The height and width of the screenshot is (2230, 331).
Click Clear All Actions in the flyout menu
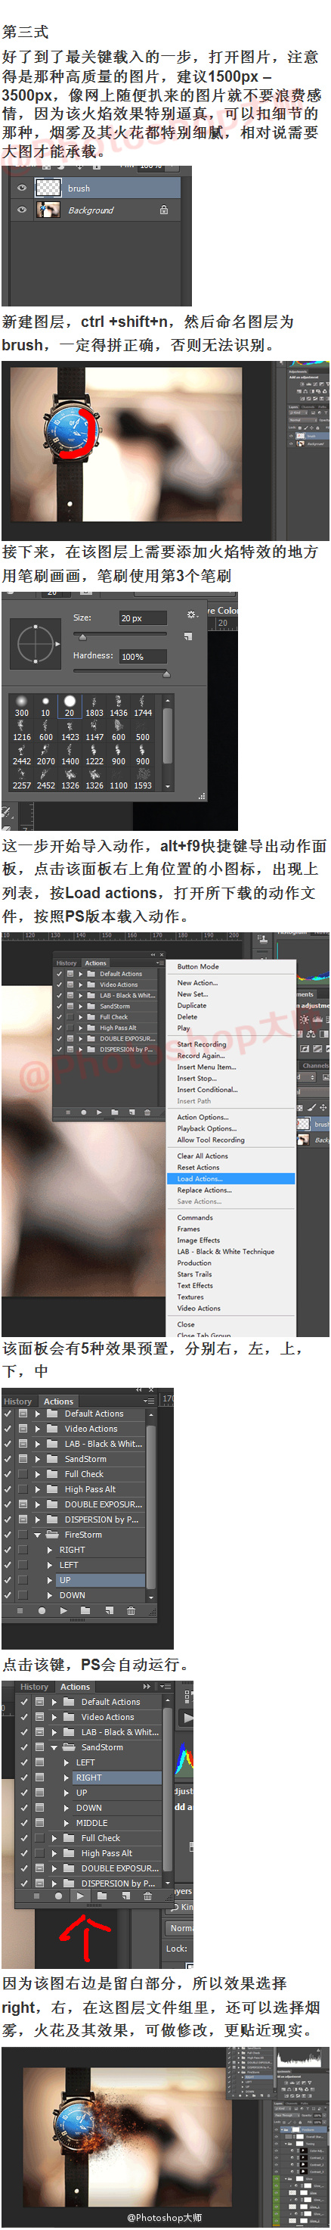click(x=203, y=1155)
